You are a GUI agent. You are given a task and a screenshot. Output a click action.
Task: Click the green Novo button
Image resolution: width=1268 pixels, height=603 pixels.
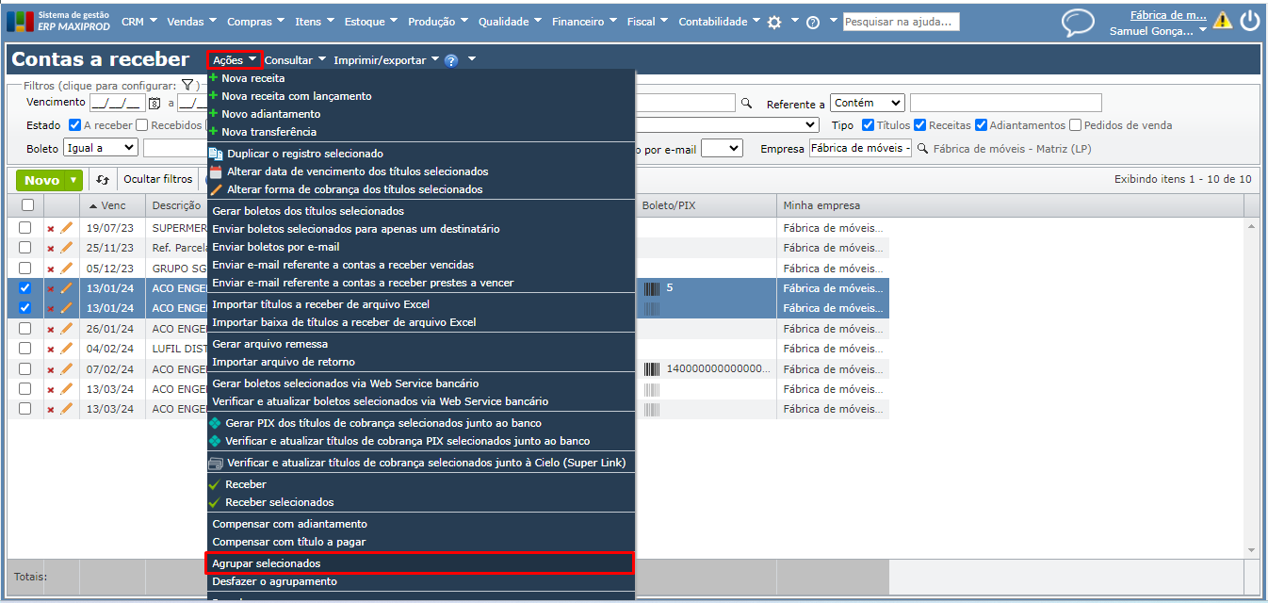[x=41, y=180]
